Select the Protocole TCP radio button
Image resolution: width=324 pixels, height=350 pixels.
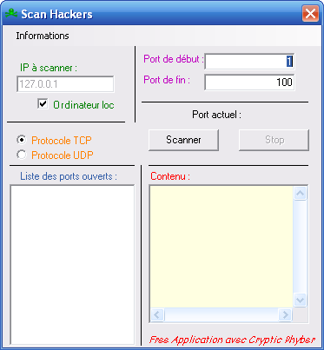coord(22,140)
